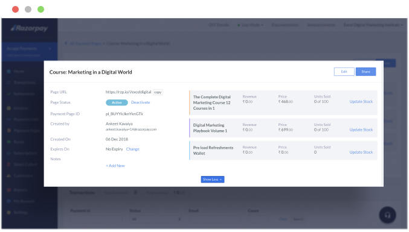Click the created date 06 Dec 2018
This screenshot has height=232, width=409.
[117, 139]
